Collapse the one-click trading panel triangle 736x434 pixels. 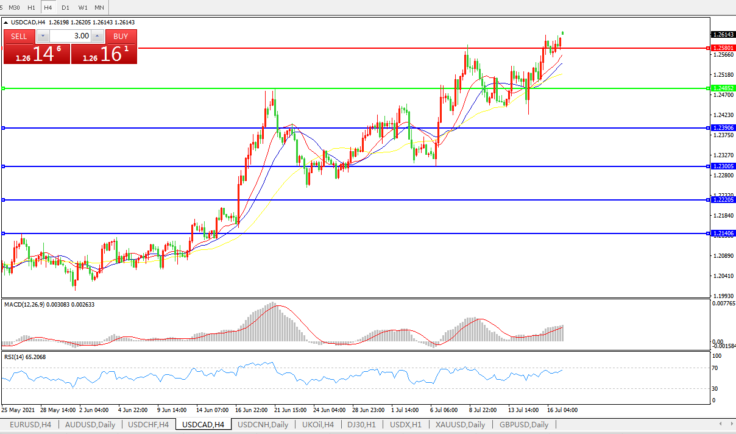pos(6,23)
